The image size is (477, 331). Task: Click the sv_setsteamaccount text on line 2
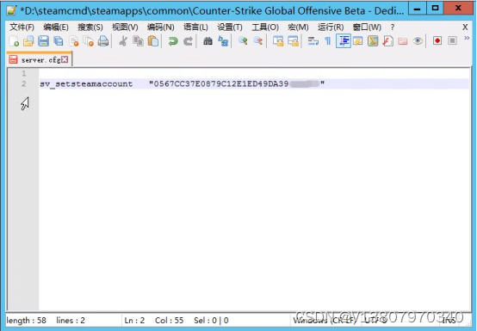pyautogui.click(x=86, y=84)
